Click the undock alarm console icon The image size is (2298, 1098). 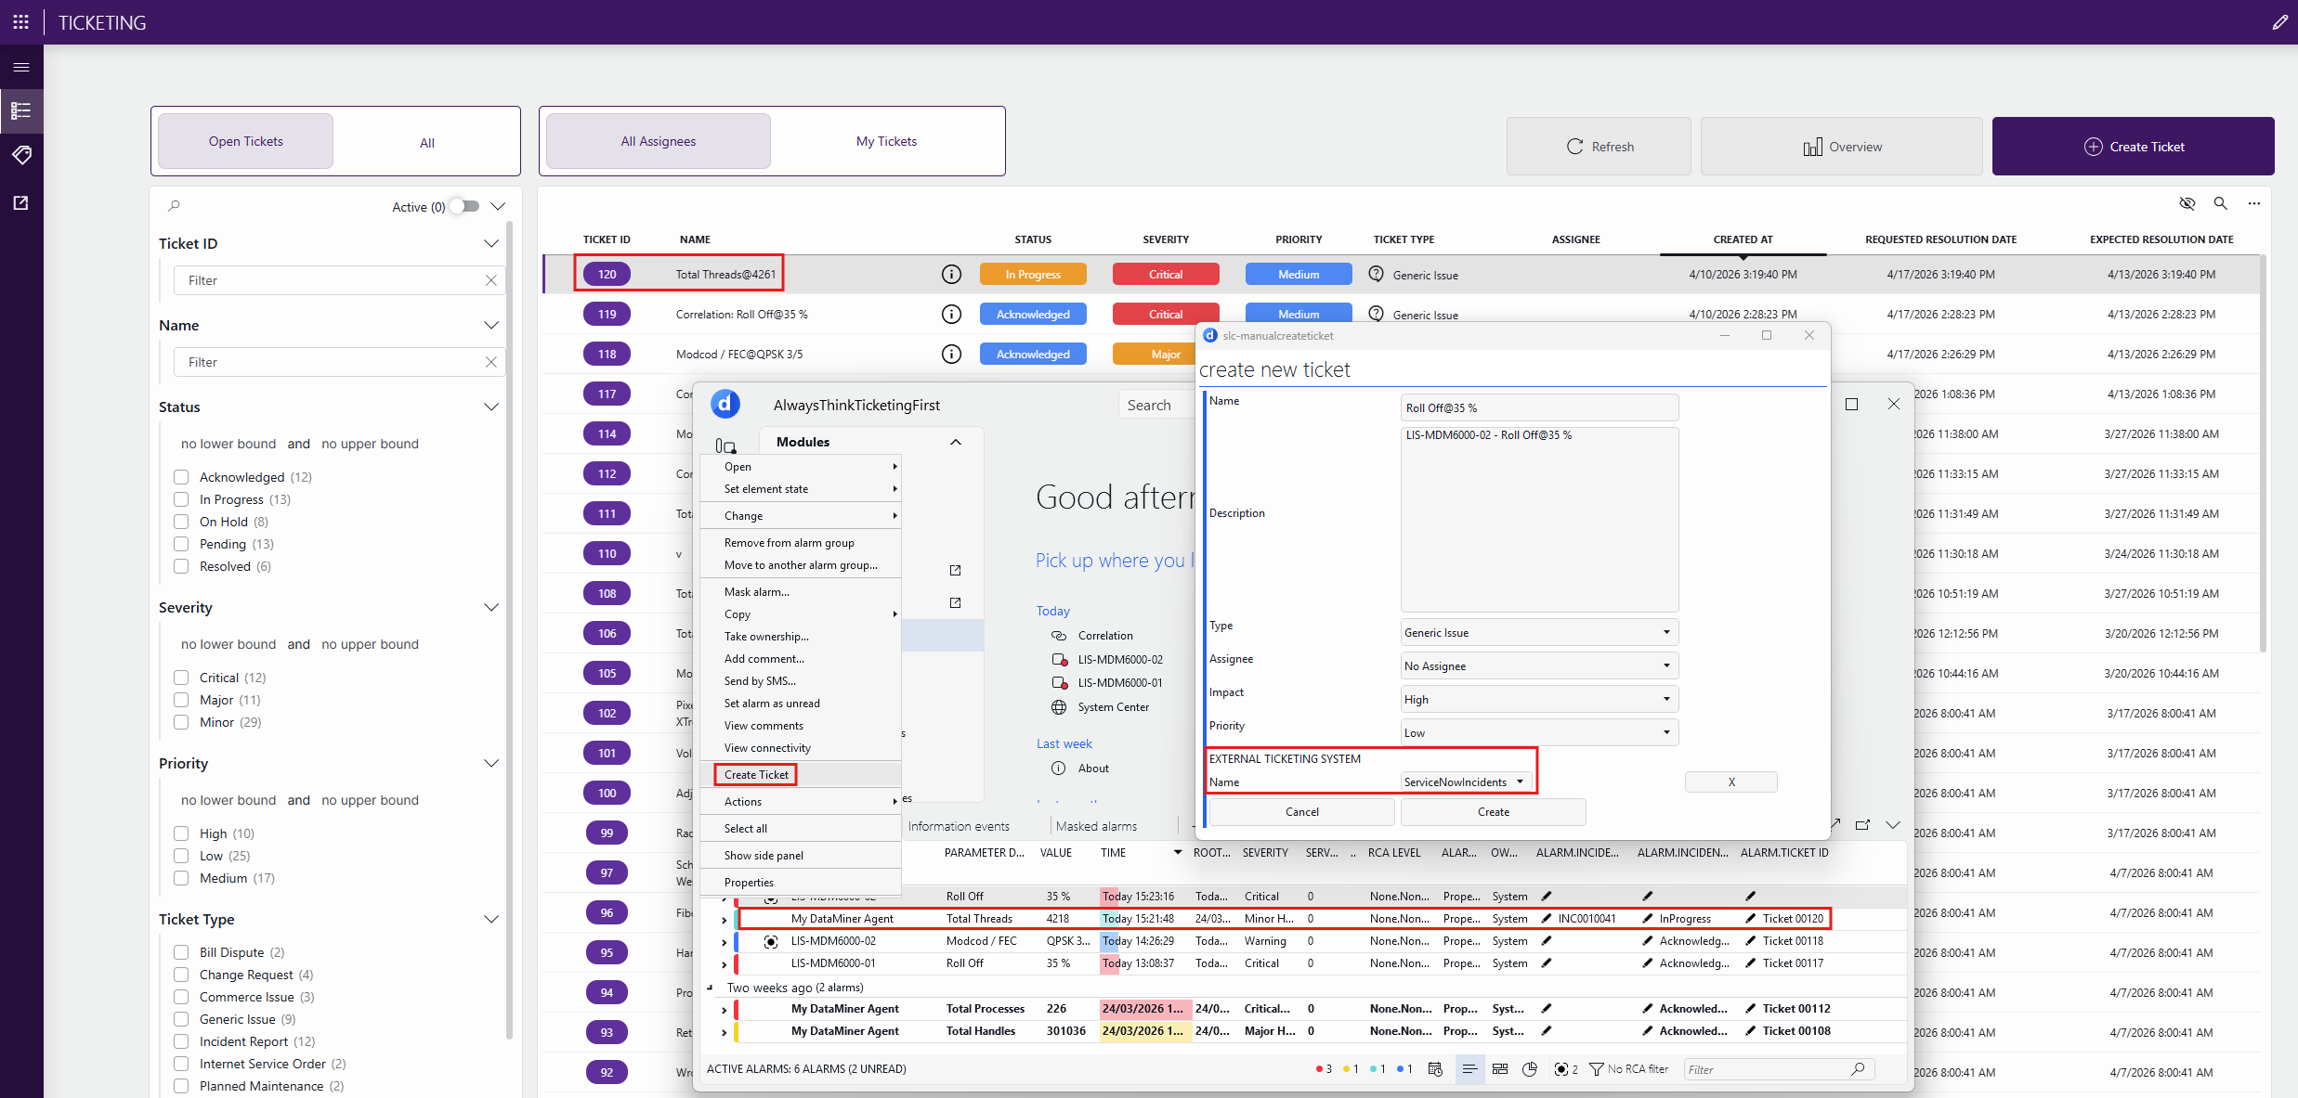(1862, 824)
